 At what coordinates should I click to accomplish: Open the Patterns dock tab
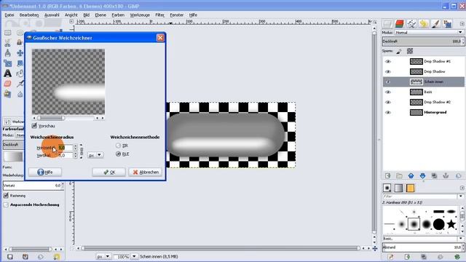(410, 188)
